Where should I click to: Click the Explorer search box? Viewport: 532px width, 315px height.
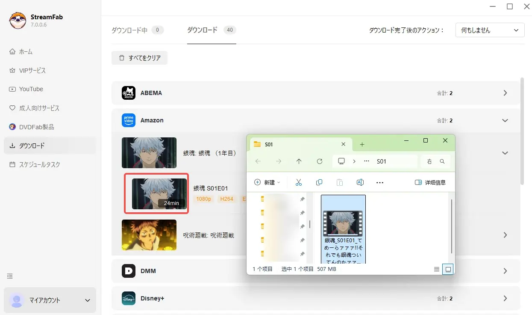pyautogui.click(x=436, y=161)
